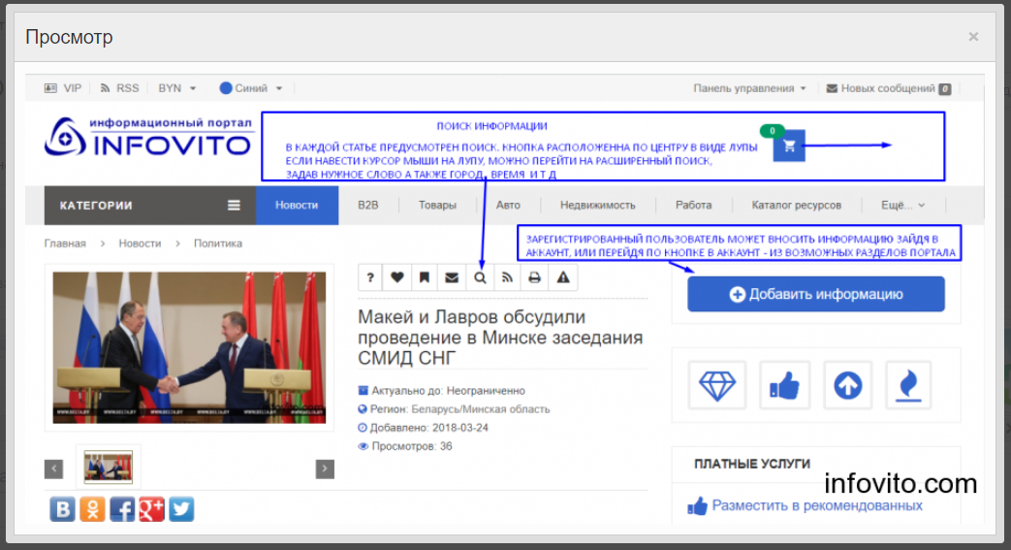Screen dimensions: 1011x550
Task: Expand Панель управления dropdown
Action: click(749, 88)
